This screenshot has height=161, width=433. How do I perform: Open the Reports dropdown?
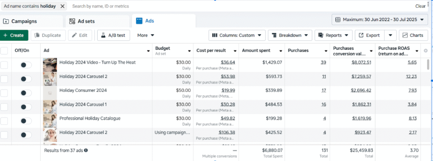coord(334,35)
